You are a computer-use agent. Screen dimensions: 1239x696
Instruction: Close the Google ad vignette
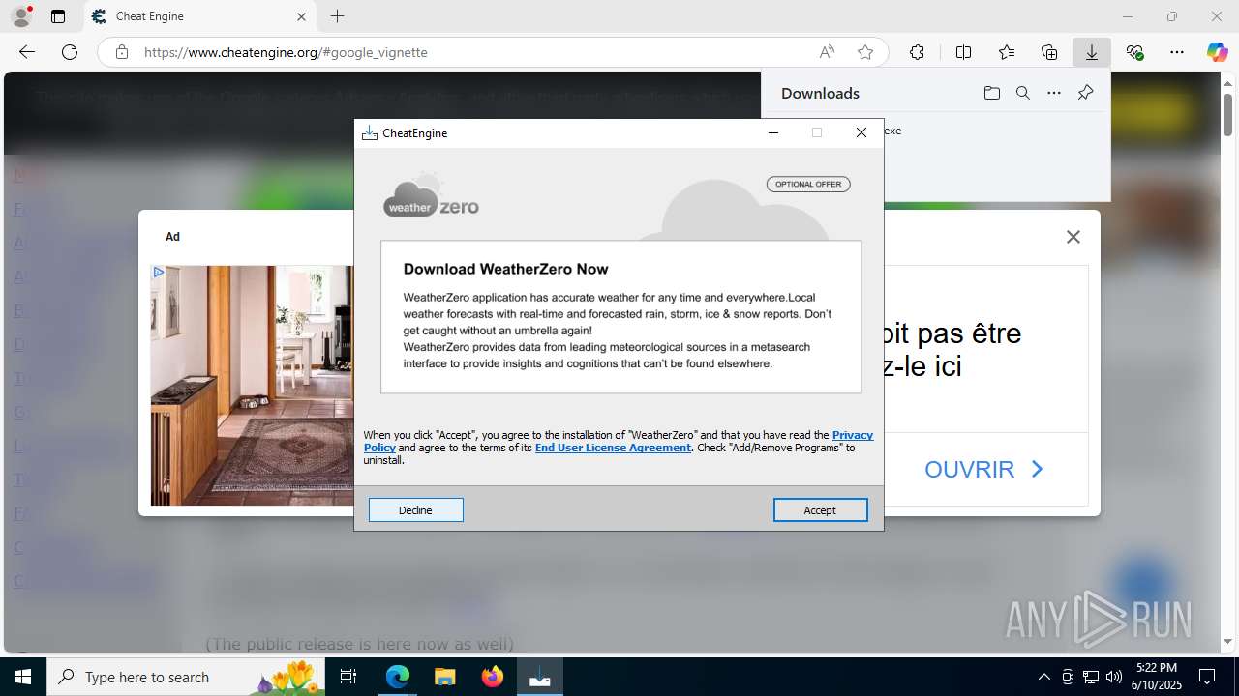(1073, 237)
